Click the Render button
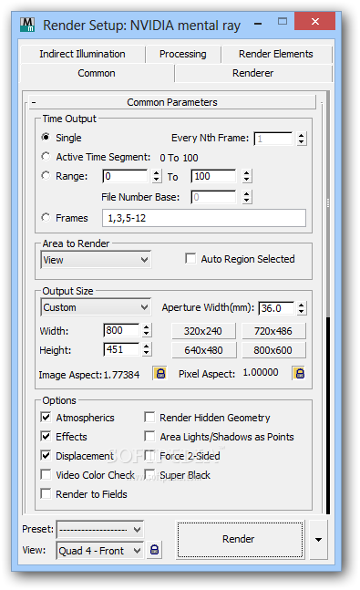 tap(240, 539)
